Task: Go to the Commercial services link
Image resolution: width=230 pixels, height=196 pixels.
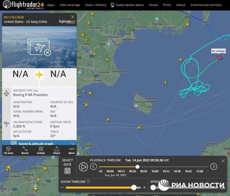Action: pos(206,5)
